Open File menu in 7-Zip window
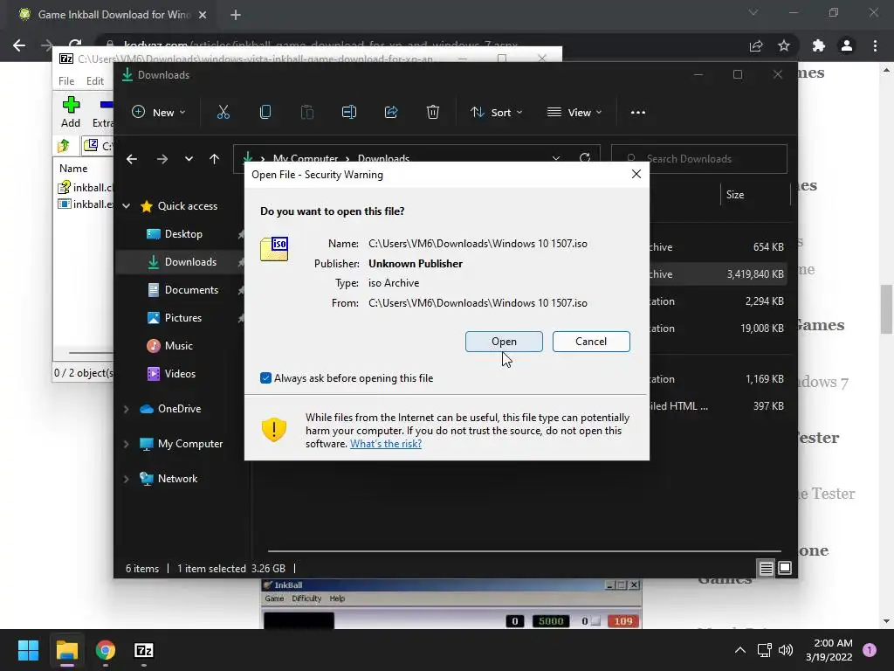The image size is (894, 671). point(66,81)
